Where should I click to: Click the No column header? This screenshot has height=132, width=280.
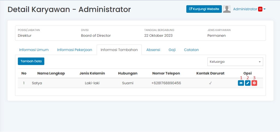(24, 73)
